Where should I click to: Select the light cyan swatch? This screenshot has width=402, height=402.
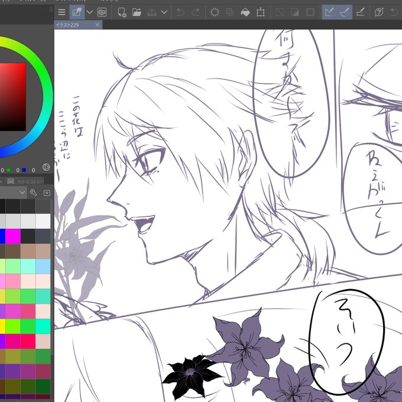[x=28, y=266]
